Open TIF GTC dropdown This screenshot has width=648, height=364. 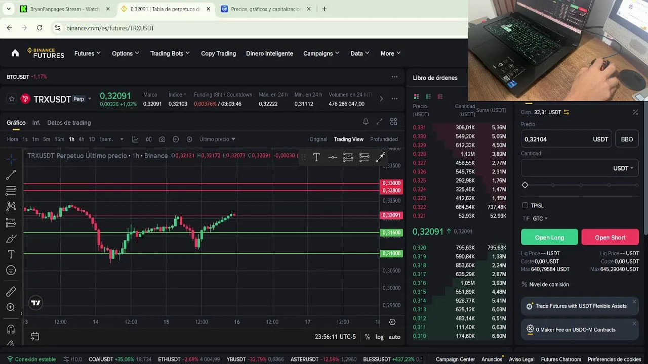click(x=540, y=219)
